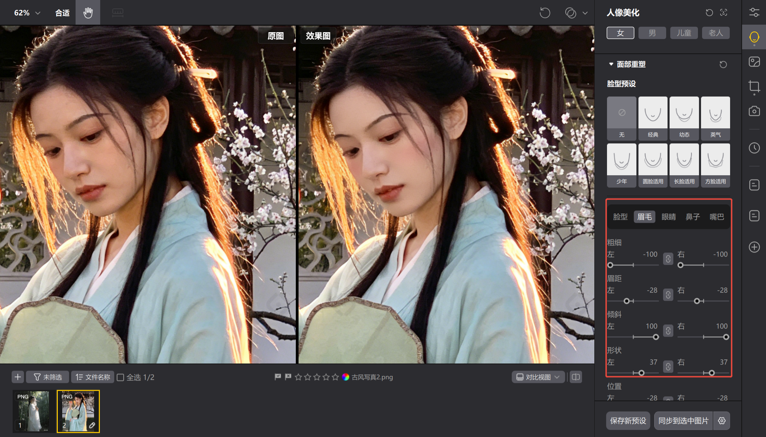Viewport: 766px width, 437px height.
Task: Click the 同步到选中图片 button
Action: click(x=683, y=421)
